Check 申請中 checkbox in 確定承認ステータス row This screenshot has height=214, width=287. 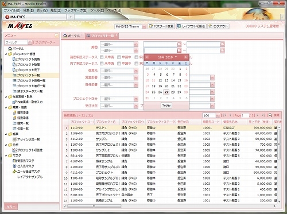point(119,57)
